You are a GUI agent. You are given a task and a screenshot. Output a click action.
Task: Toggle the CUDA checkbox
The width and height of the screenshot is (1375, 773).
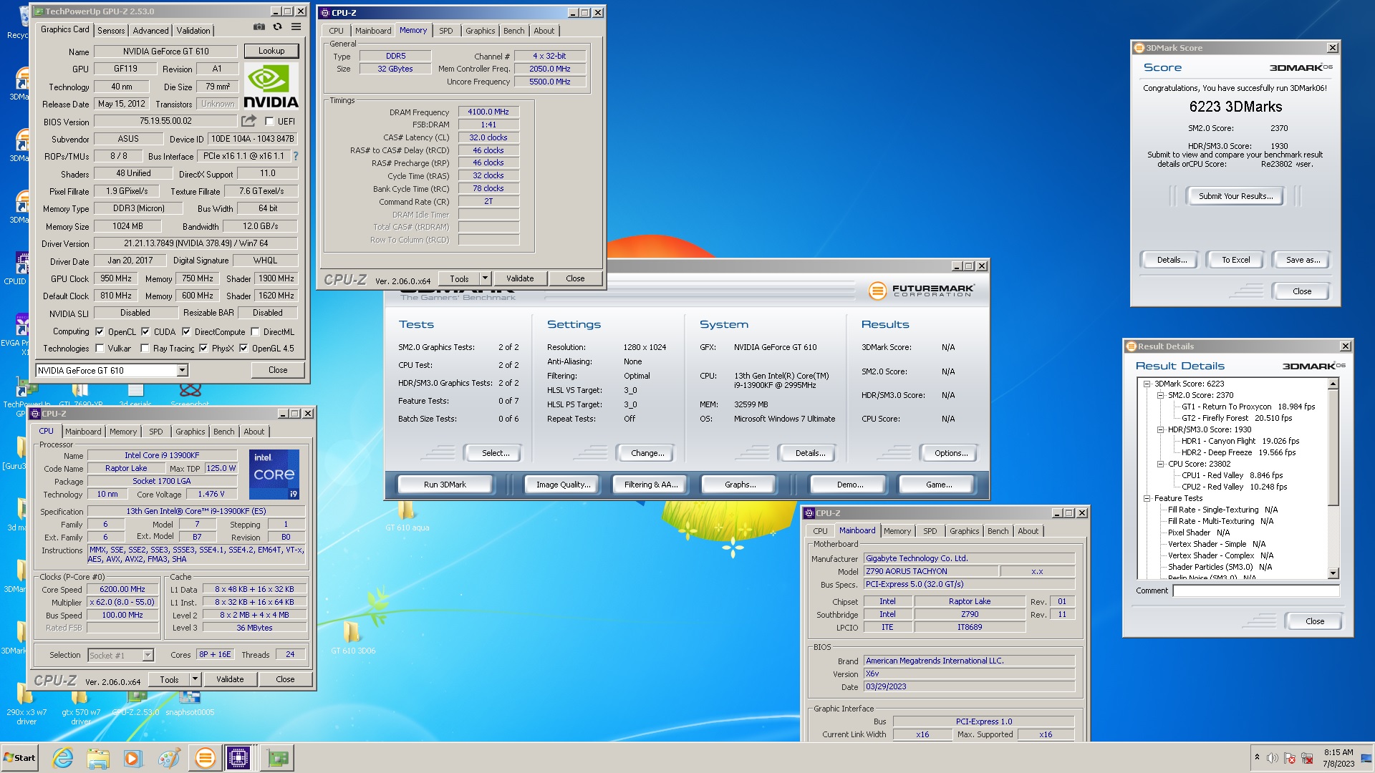pos(145,332)
